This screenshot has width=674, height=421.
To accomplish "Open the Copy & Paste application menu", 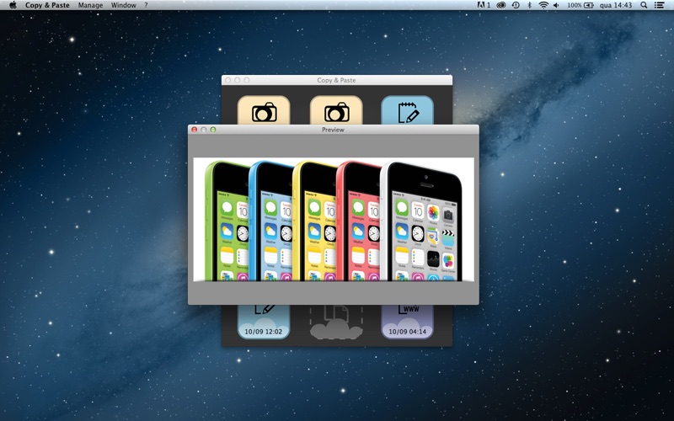I will [x=47, y=5].
